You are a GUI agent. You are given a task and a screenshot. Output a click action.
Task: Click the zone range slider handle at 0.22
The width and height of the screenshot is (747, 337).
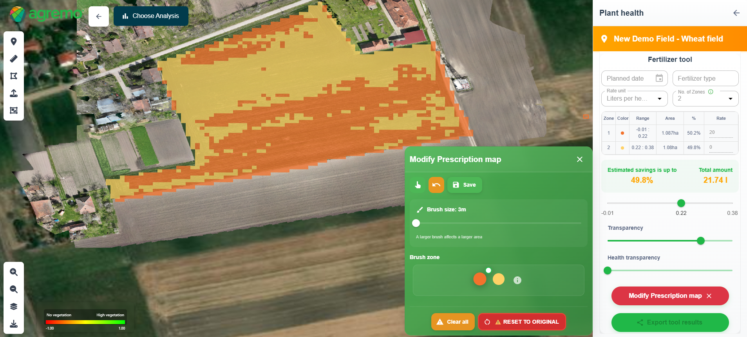point(681,203)
